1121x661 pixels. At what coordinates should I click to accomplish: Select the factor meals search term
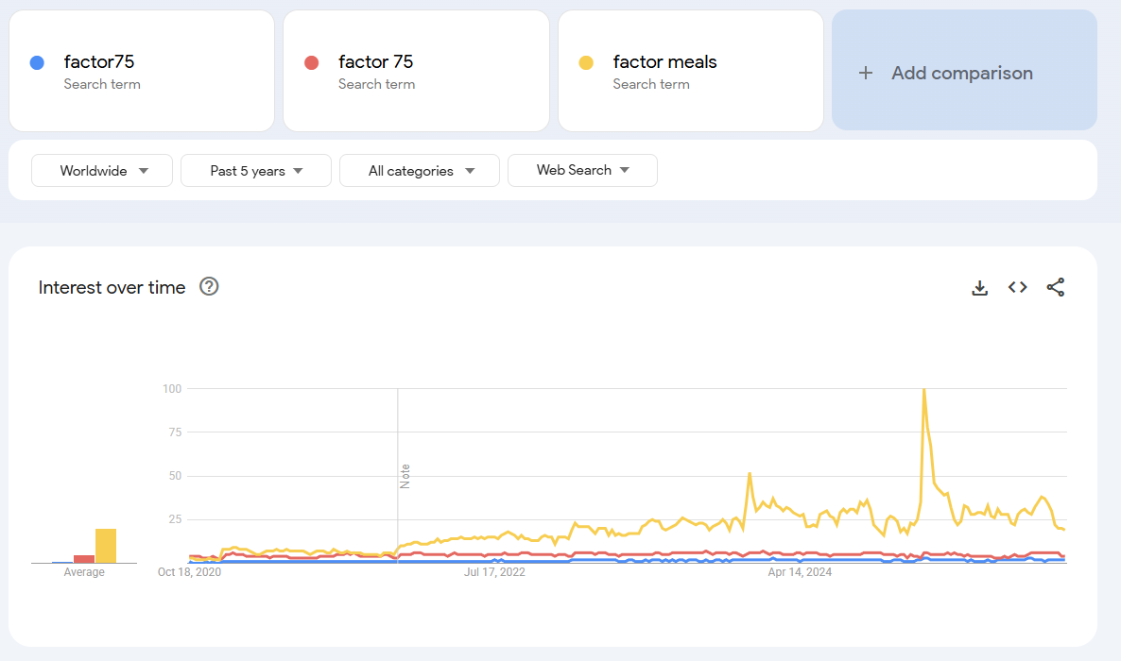click(664, 62)
